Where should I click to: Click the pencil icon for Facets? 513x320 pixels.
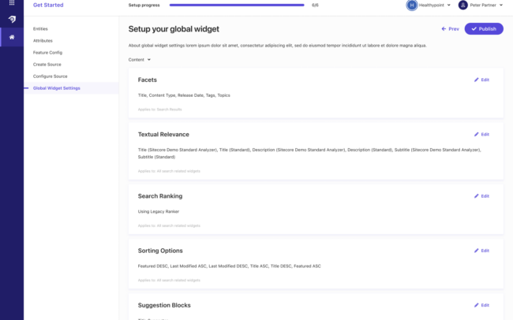(476, 80)
